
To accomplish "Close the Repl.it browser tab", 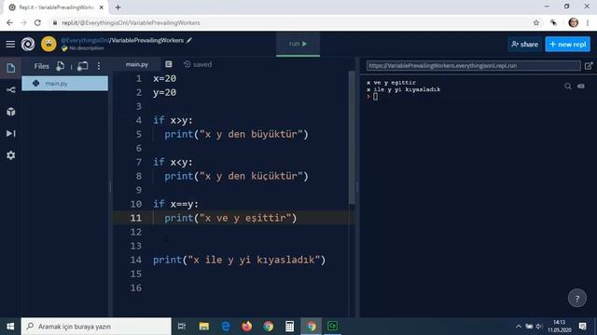I will 102,7.
